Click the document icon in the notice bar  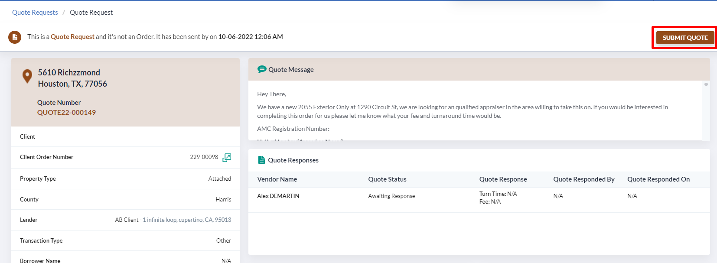point(15,37)
